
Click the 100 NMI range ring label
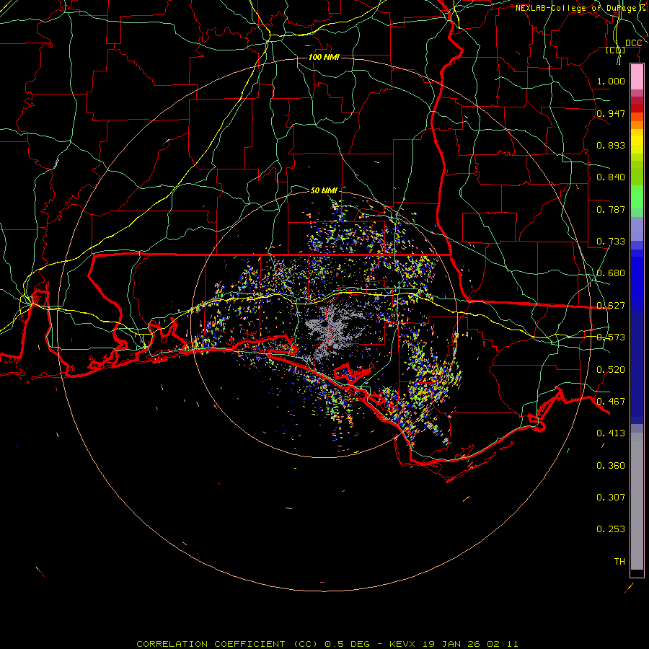(324, 57)
